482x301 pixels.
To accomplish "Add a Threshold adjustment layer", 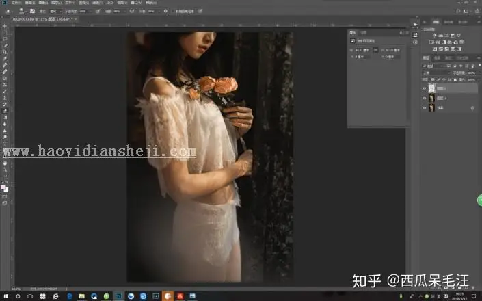I will [x=446, y=49].
